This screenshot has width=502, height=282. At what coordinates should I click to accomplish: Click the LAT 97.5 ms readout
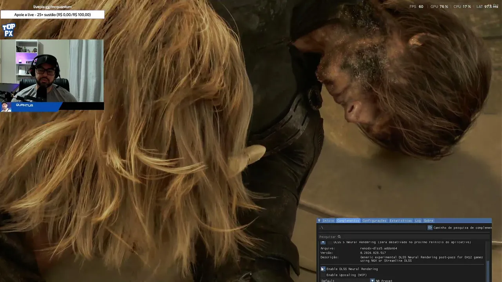[487, 7]
